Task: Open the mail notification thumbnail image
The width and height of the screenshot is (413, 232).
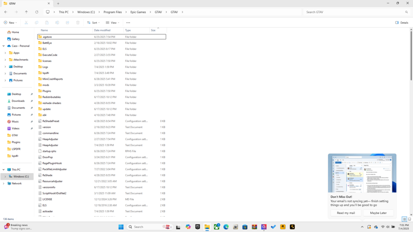Action: click(x=362, y=173)
